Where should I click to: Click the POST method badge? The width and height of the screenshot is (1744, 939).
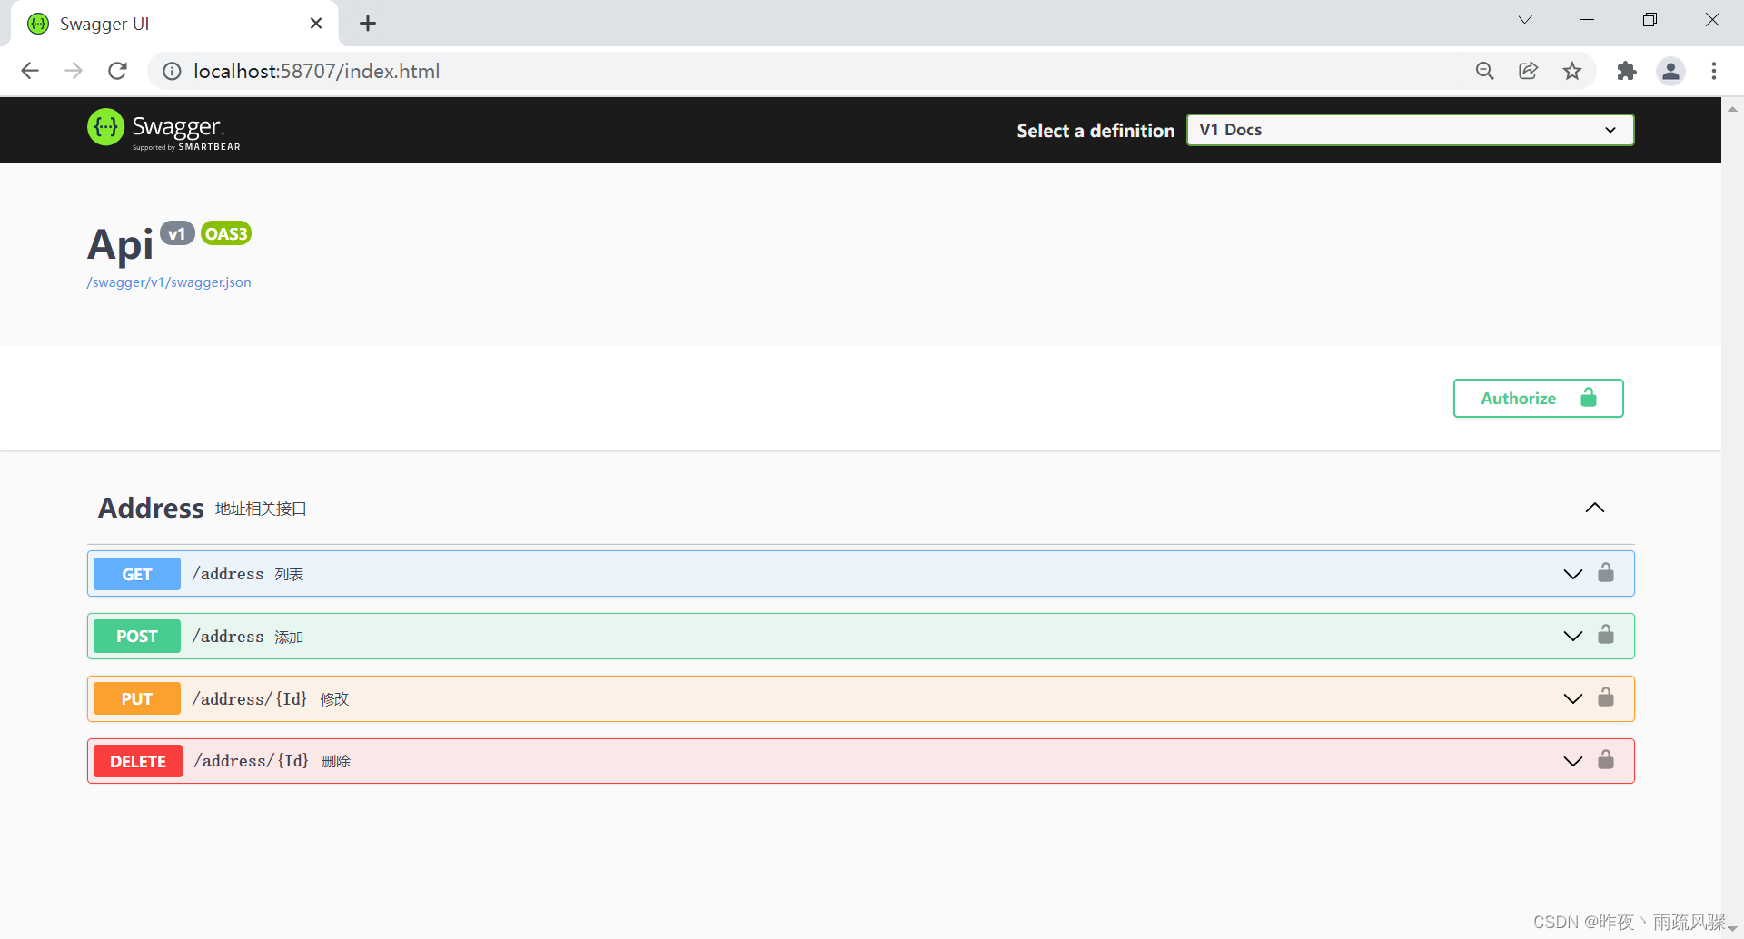pos(137,636)
